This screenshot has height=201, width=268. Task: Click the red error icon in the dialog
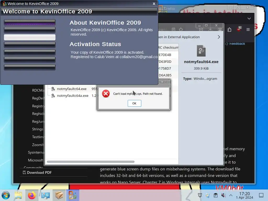pyautogui.click(x=106, y=94)
